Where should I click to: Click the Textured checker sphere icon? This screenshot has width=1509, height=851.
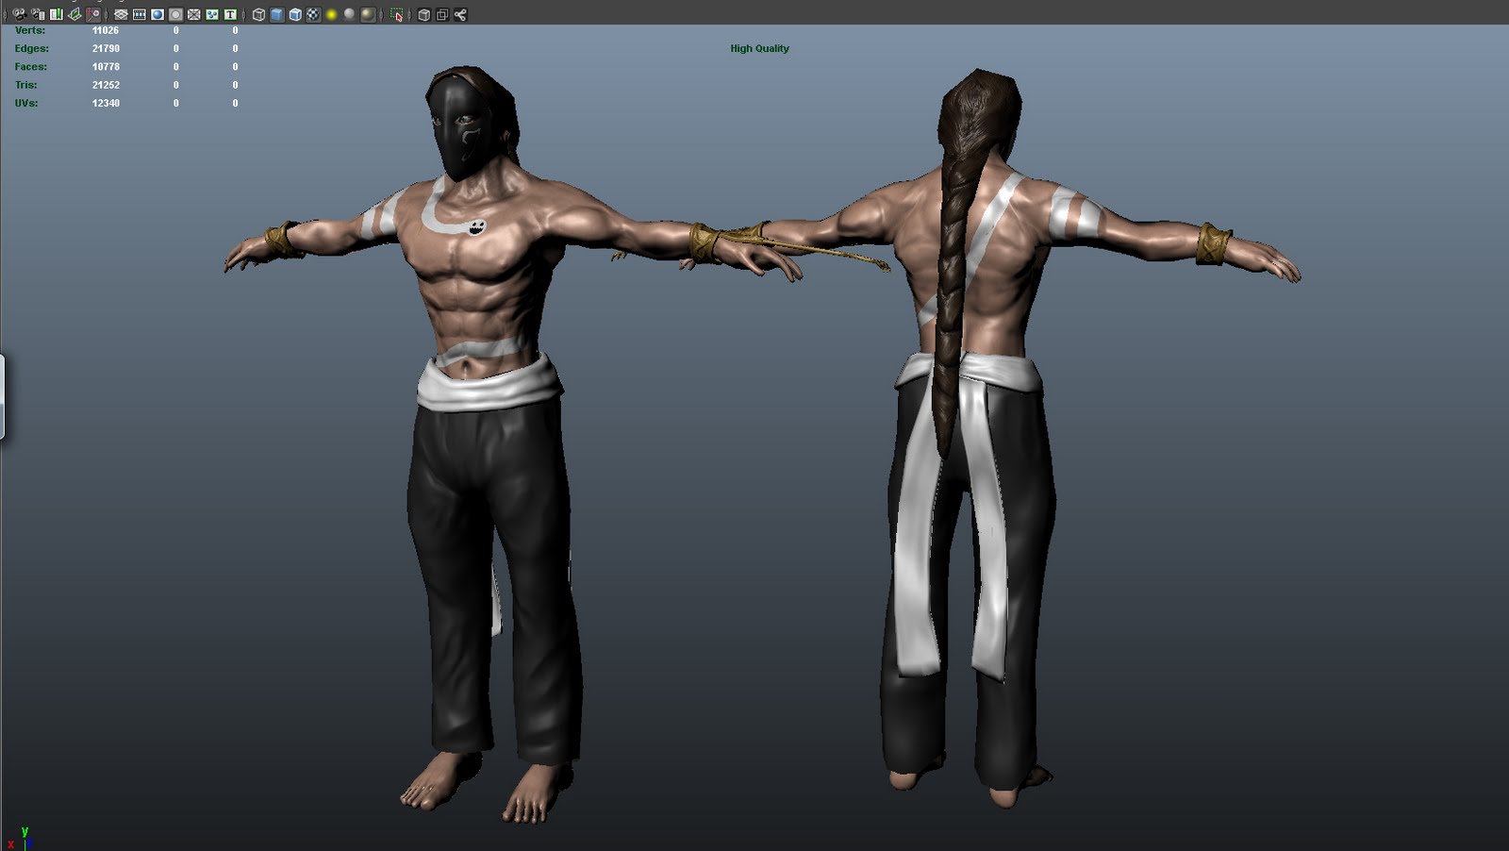coord(313,14)
